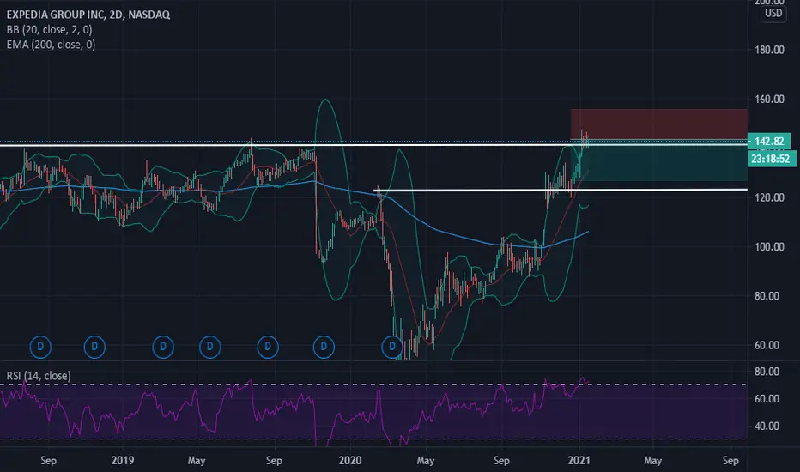Click the 2019 time axis label

coord(123,460)
